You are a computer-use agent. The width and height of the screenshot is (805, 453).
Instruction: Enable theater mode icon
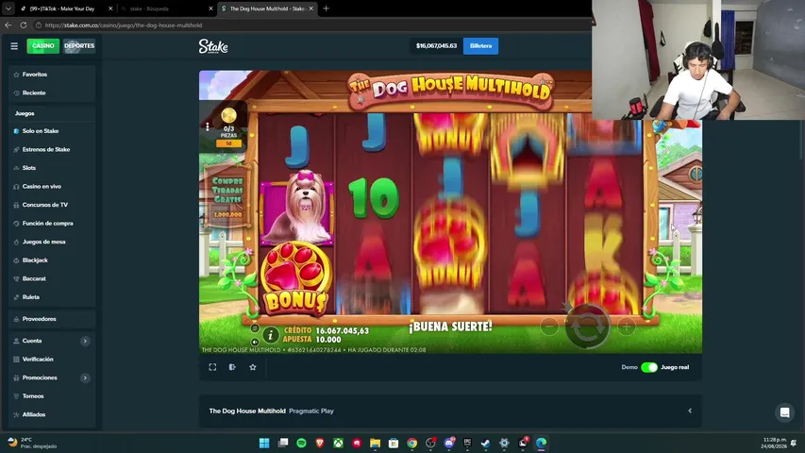[232, 367]
